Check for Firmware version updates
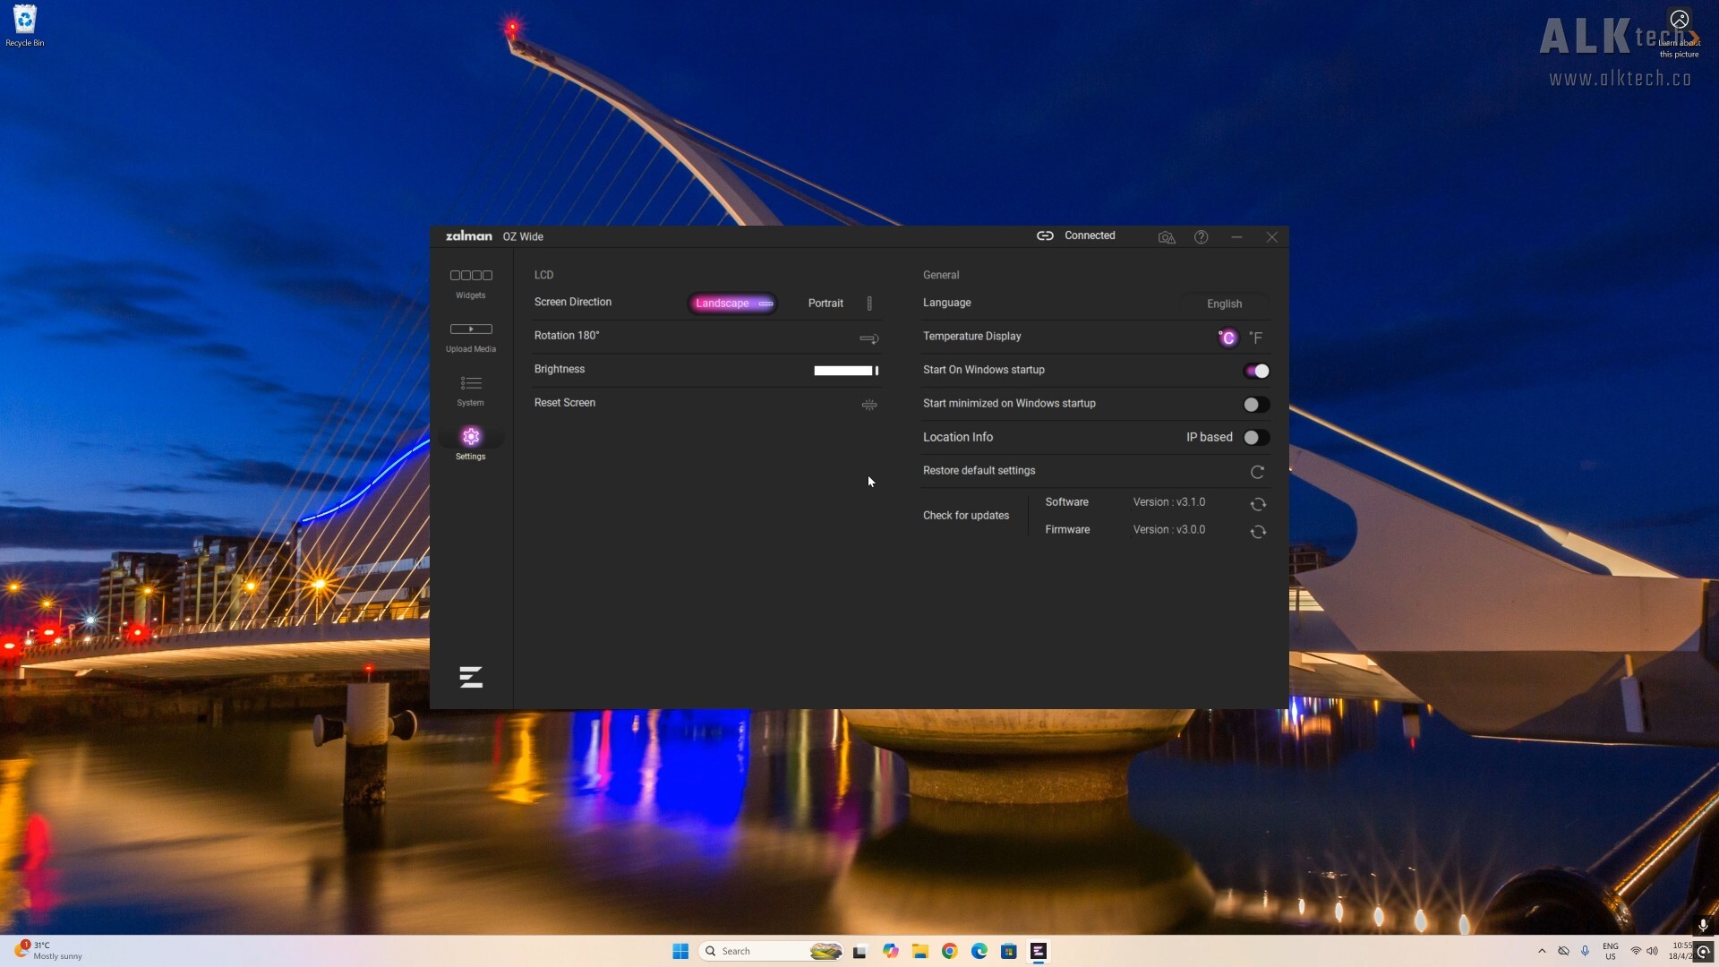1719x967 pixels. click(1257, 532)
